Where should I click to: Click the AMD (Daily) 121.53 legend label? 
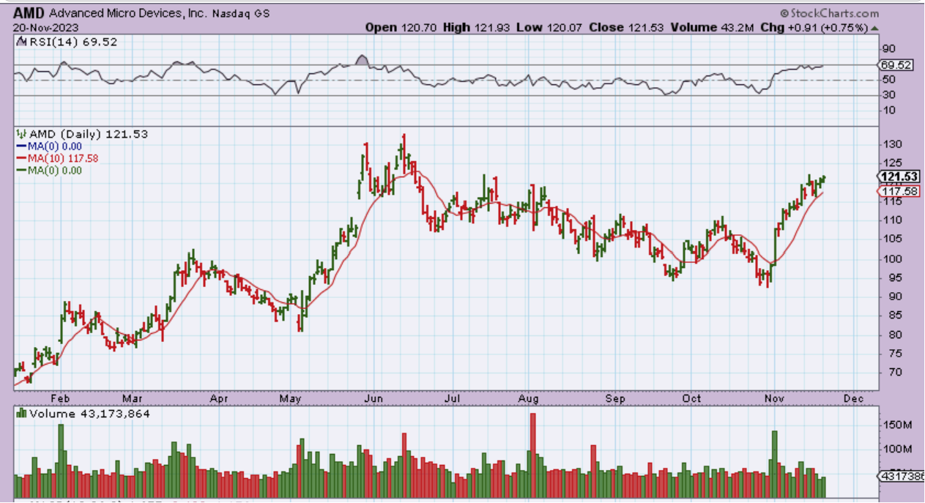click(x=82, y=134)
